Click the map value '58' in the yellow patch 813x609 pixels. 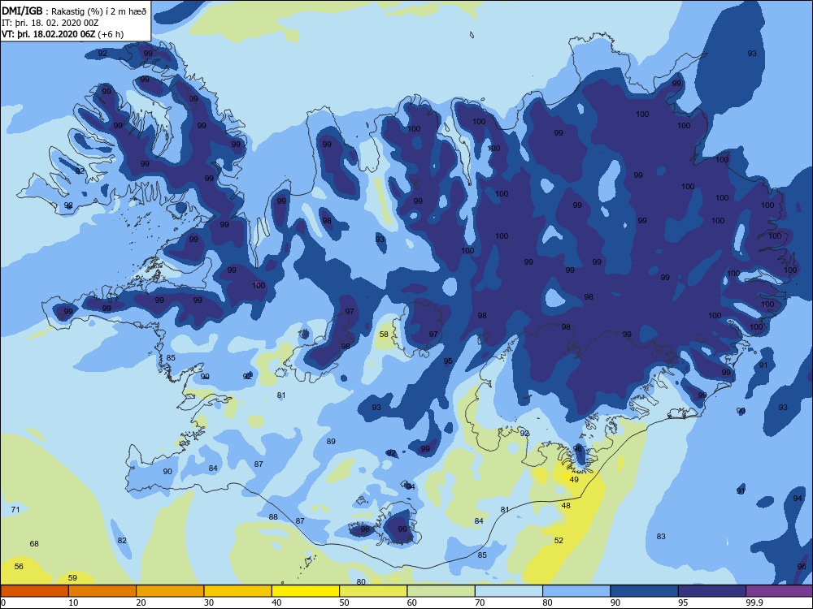click(384, 334)
